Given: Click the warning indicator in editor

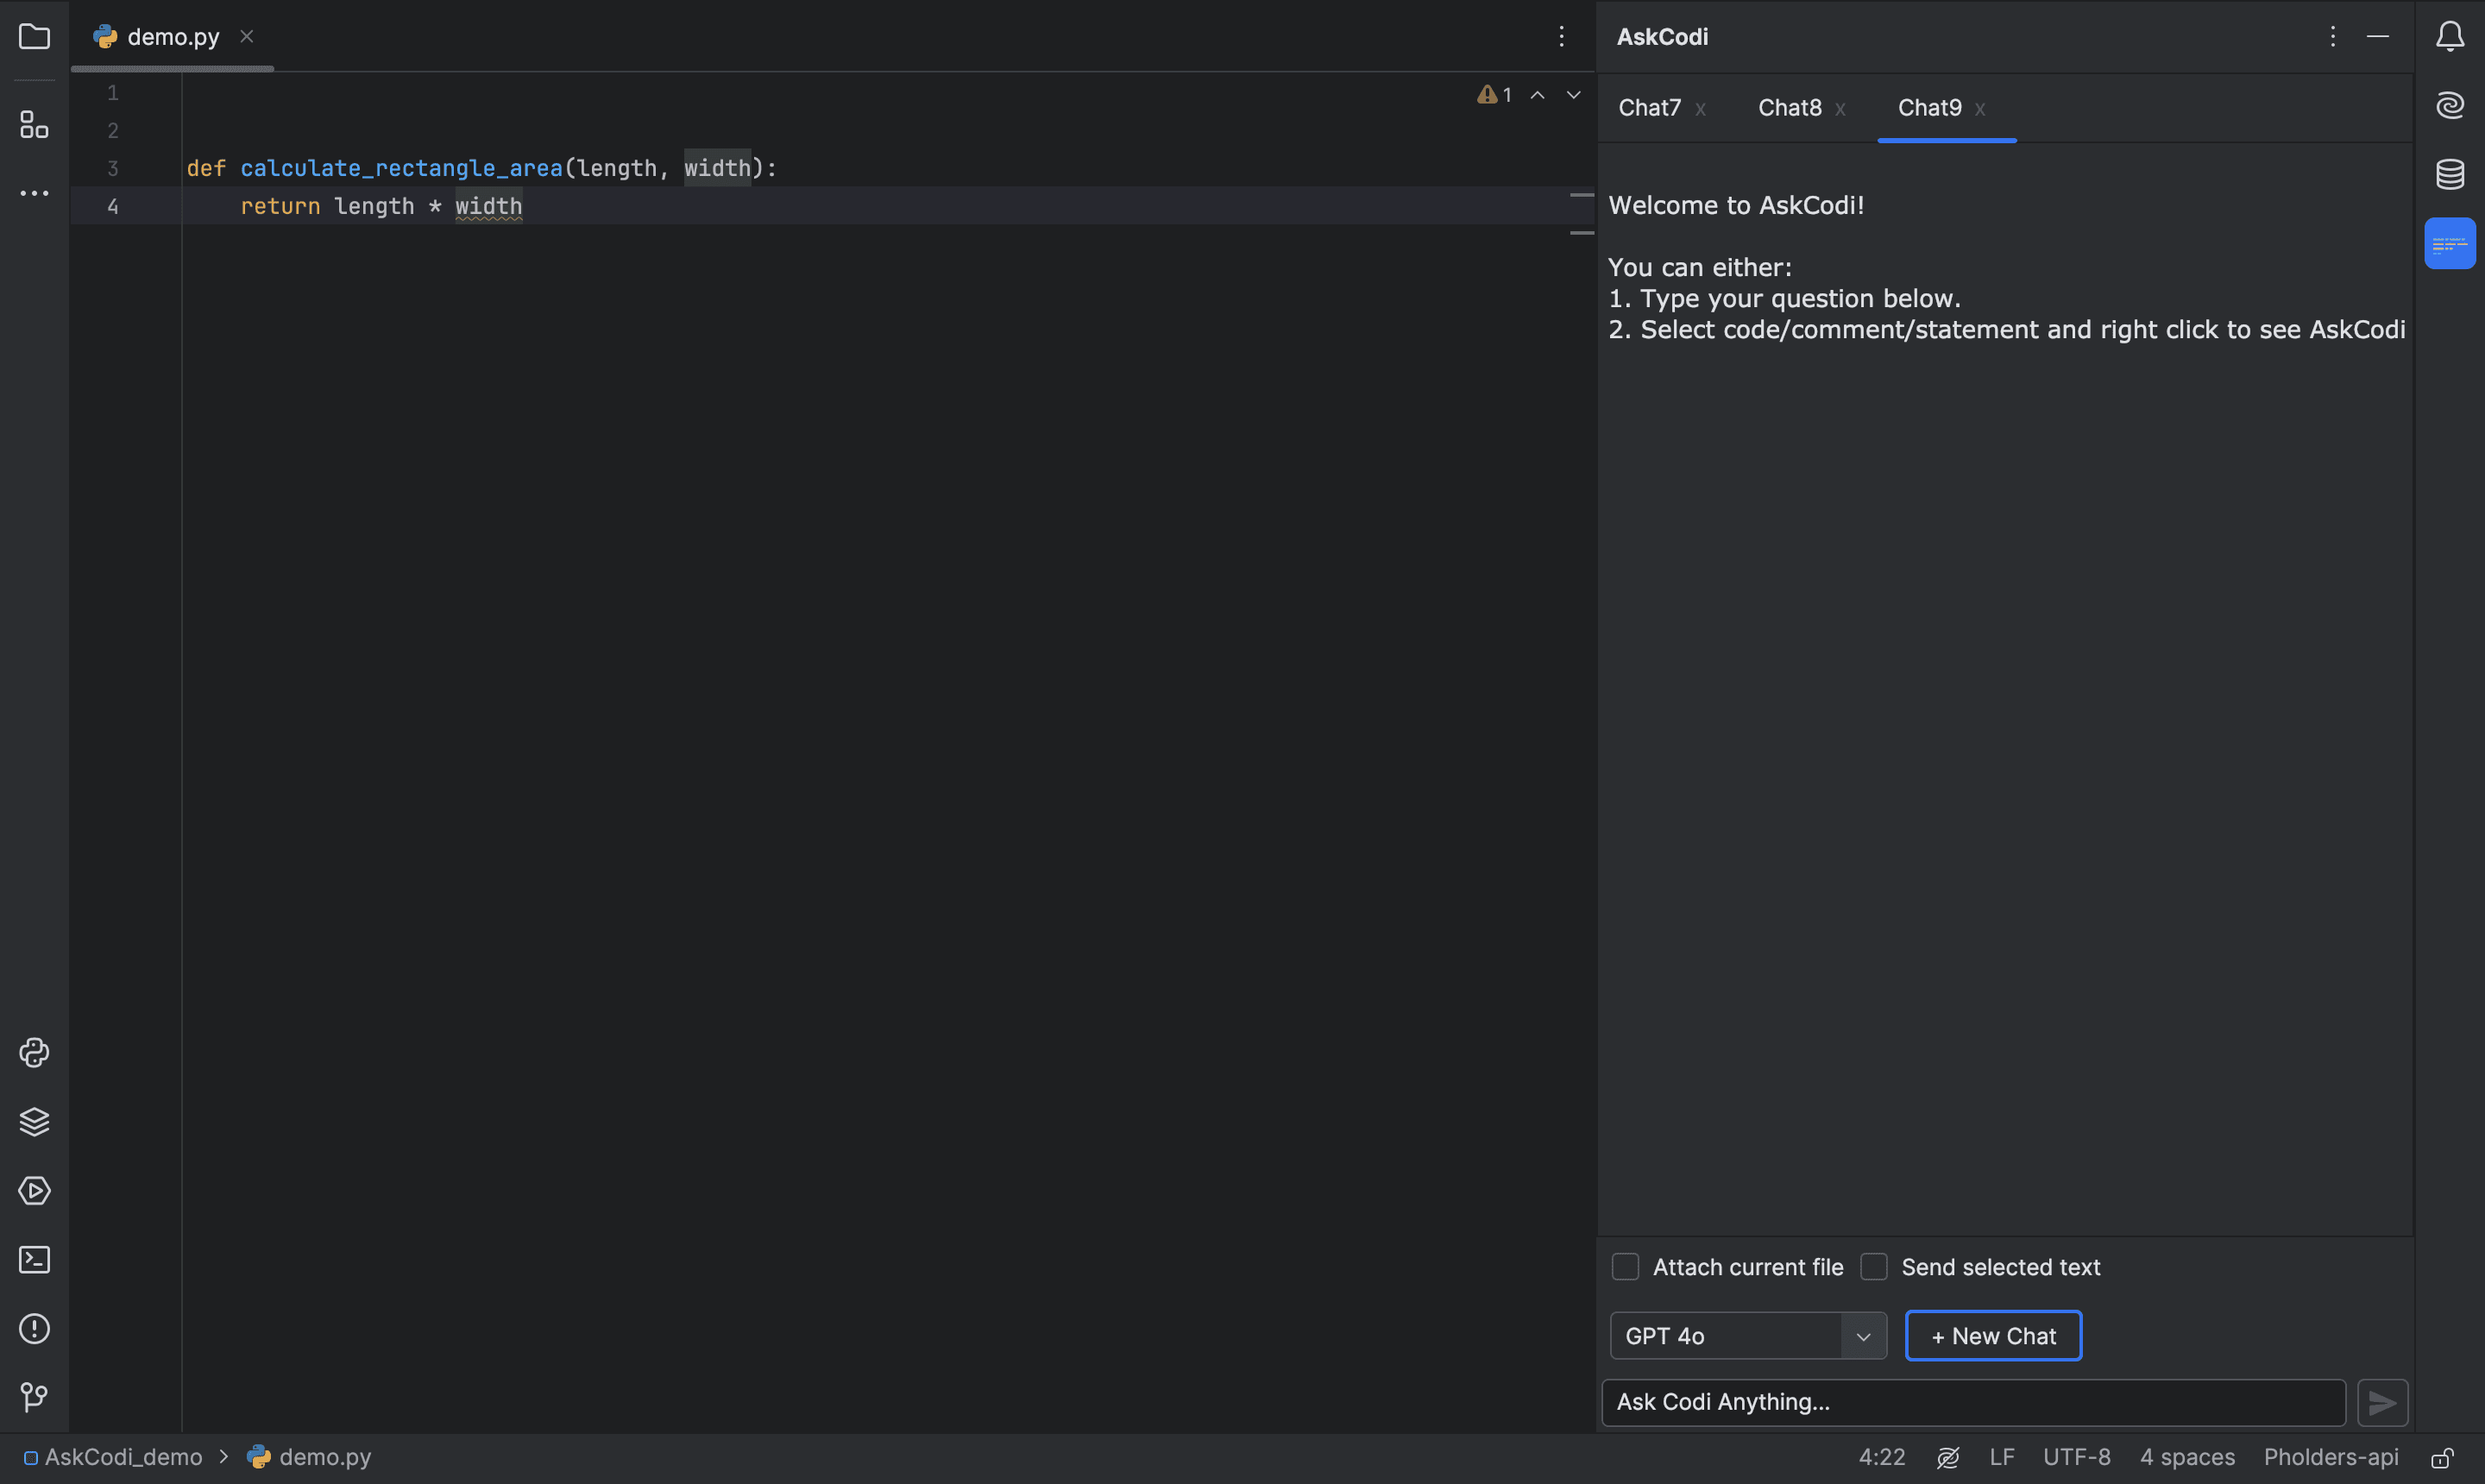Looking at the screenshot, I should pyautogui.click(x=1494, y=95).
